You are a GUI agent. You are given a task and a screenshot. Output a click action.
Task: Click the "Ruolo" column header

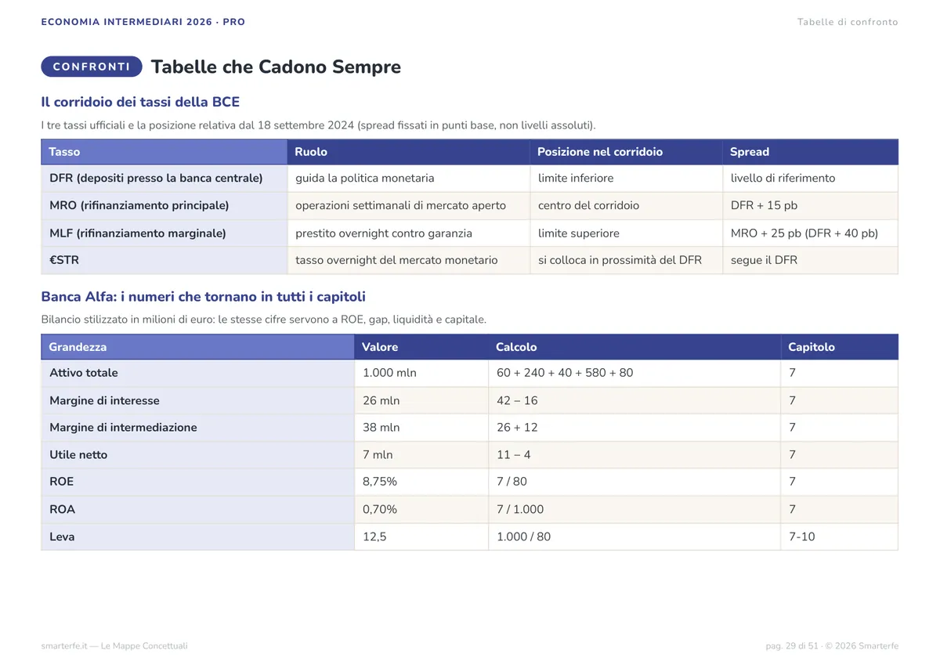409,152
